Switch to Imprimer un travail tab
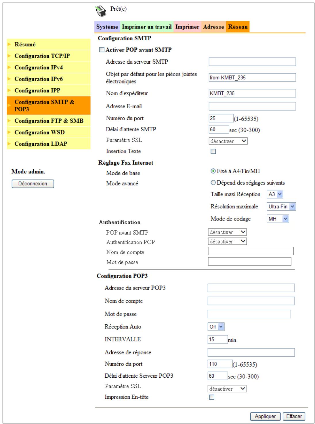The width and height of the screenshot is (315, 424). pyautogui.click(x=147, y=27)
